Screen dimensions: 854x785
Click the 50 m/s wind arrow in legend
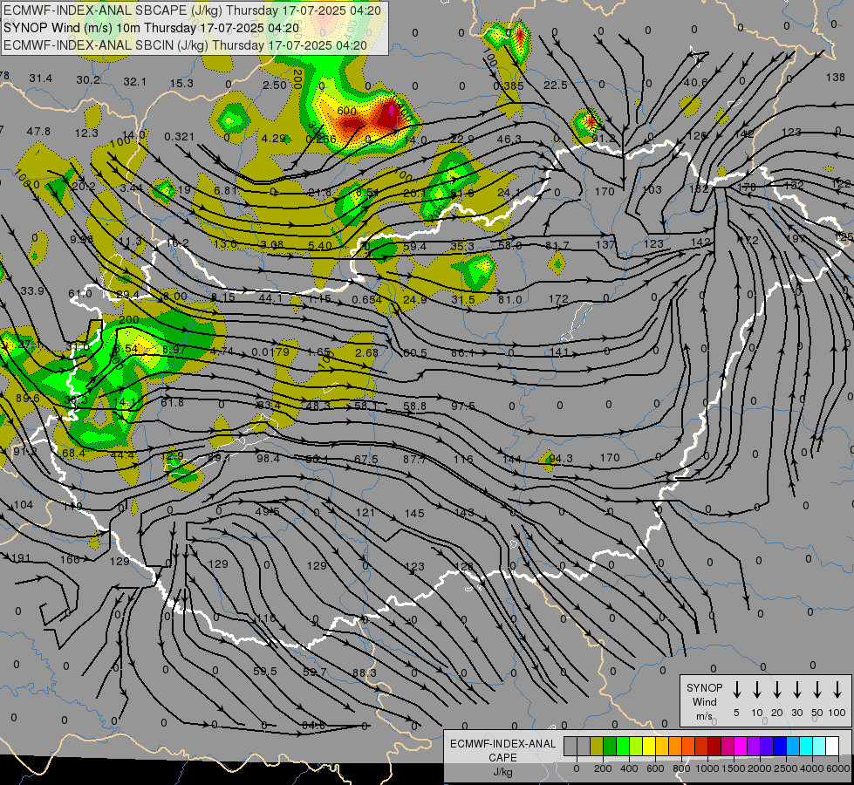(x=817, y=690)
